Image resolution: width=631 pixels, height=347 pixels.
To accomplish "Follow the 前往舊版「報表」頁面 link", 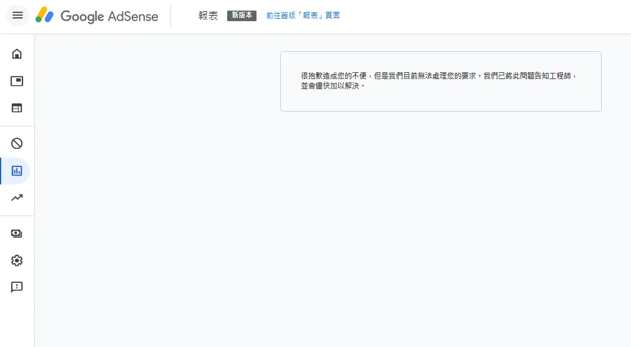I will click(303, 16).
